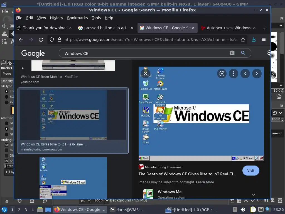Open GIMP px unit dropdown
Viewport: 285px width, 214px height.
[85, 201]
